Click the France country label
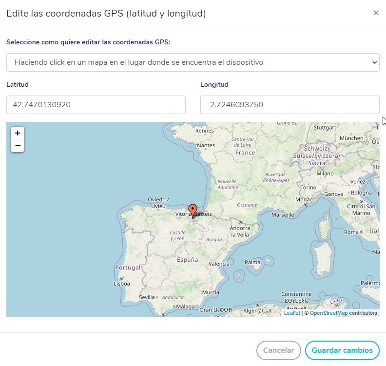The image size is (386, 366). click(245, 153)
